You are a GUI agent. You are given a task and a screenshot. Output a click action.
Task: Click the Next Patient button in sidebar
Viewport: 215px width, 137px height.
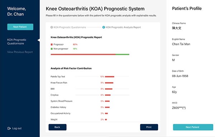(x=20, y=27)
